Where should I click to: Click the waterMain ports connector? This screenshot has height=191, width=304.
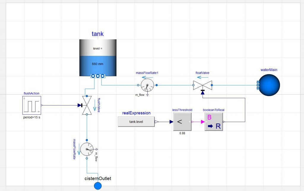(x=258, y=85)
